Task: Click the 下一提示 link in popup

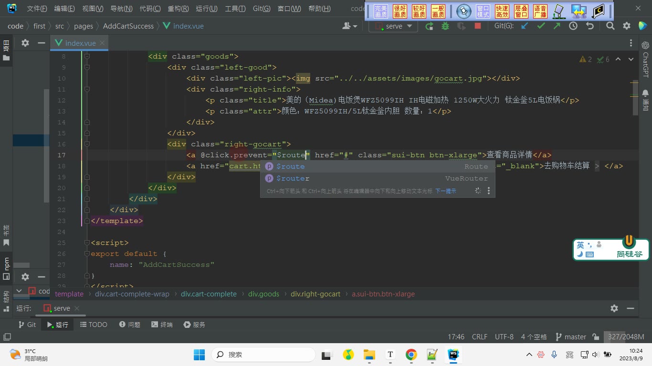Action: (445, 191)
